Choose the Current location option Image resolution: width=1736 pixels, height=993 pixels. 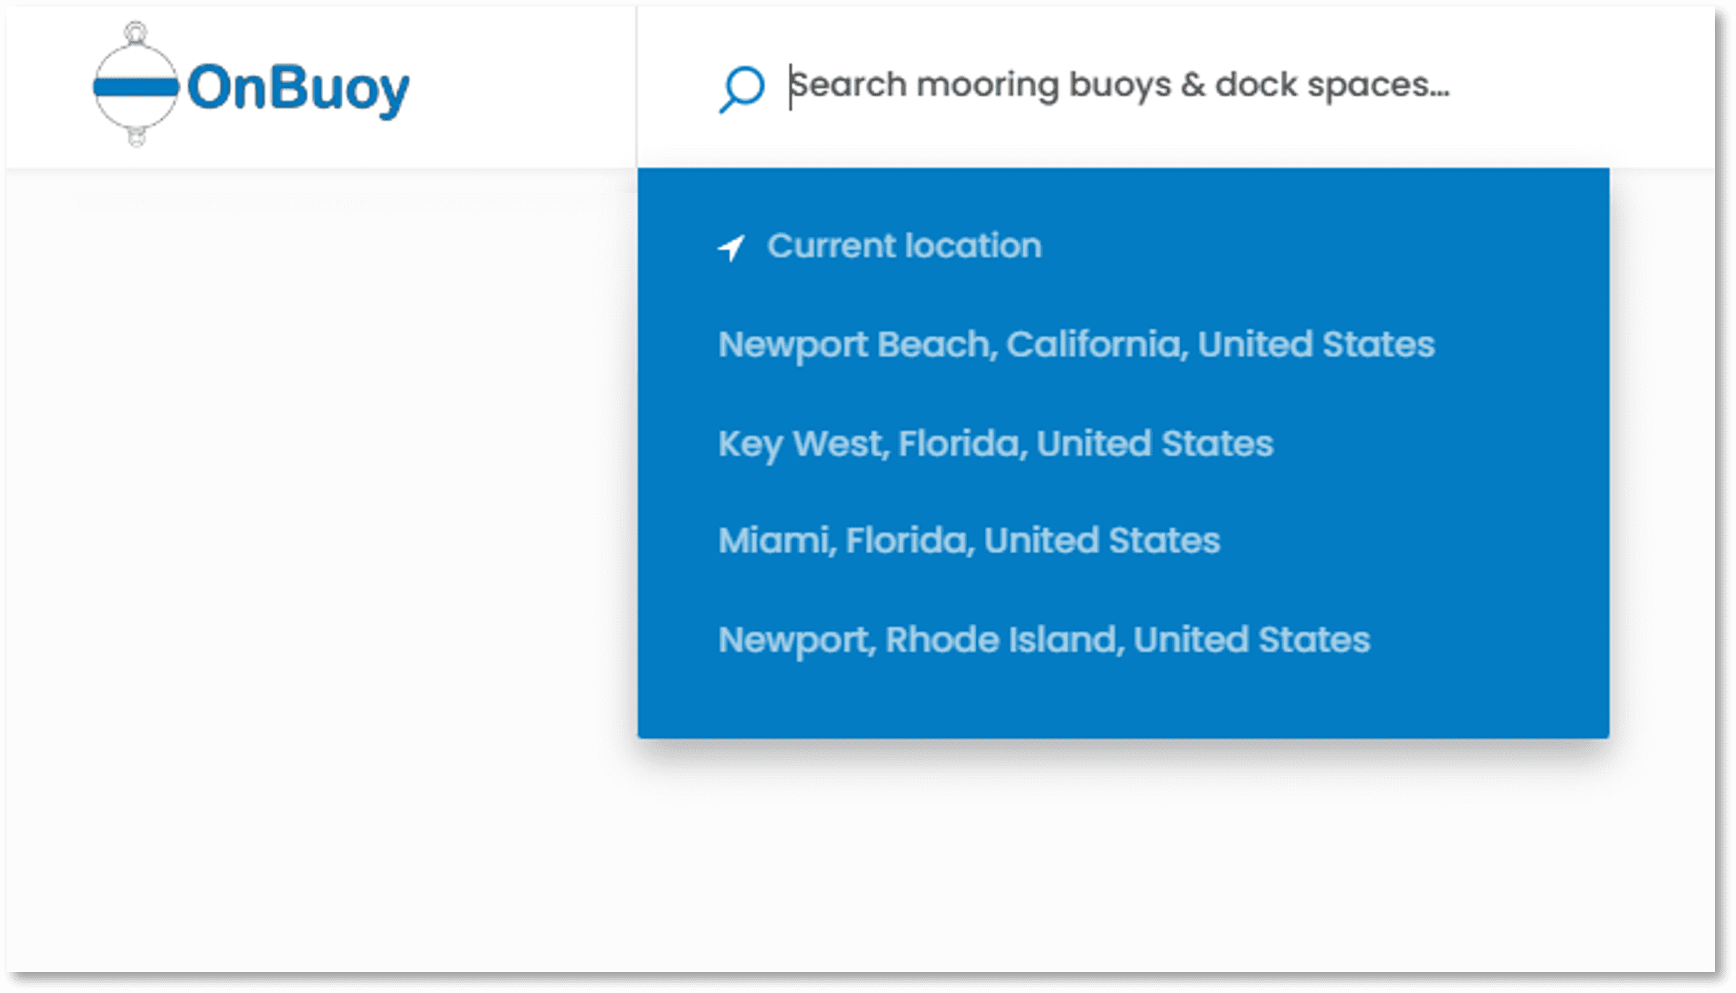[903, 246]
